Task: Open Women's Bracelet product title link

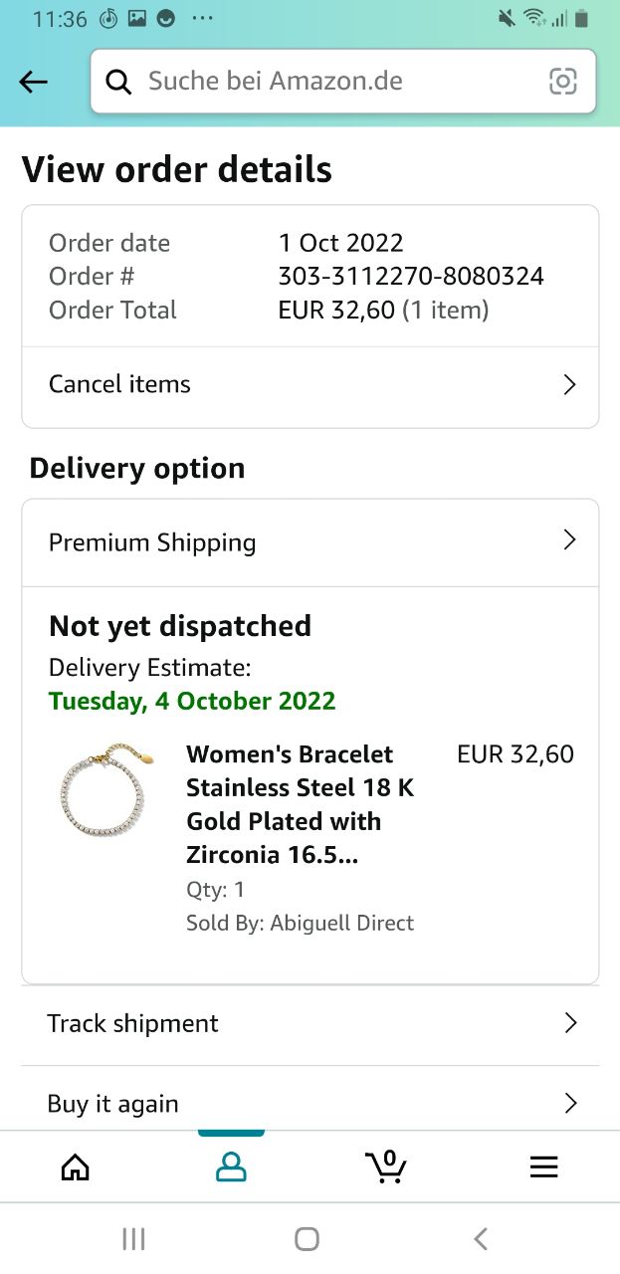Action: (x=300, y=804)
